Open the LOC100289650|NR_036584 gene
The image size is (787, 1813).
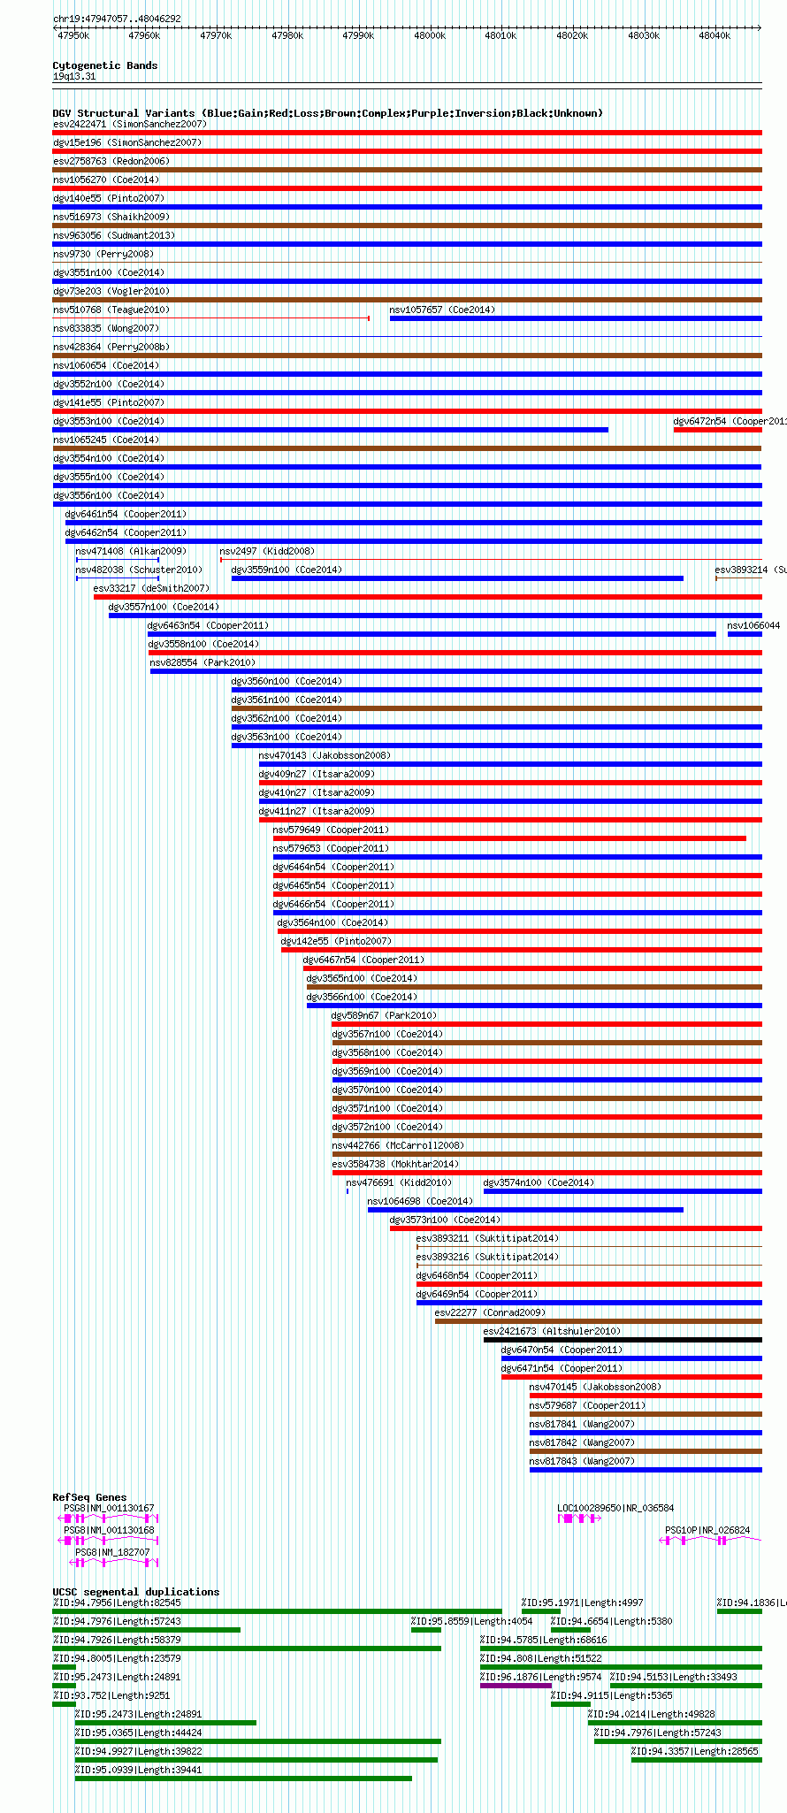point(615,1508)
